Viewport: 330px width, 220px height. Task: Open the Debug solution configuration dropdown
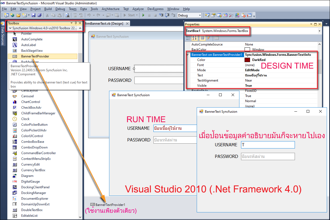click(200, 15)
